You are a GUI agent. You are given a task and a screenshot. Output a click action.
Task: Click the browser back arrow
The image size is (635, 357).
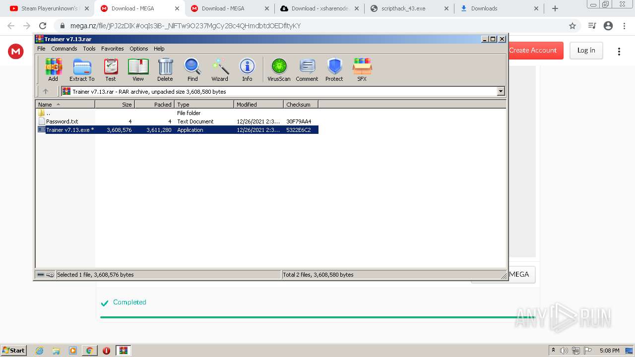[11, 26]
